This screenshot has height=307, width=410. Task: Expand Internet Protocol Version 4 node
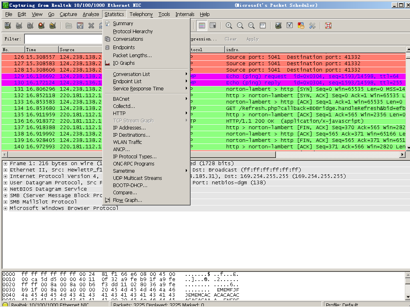[x=5, y=176]
